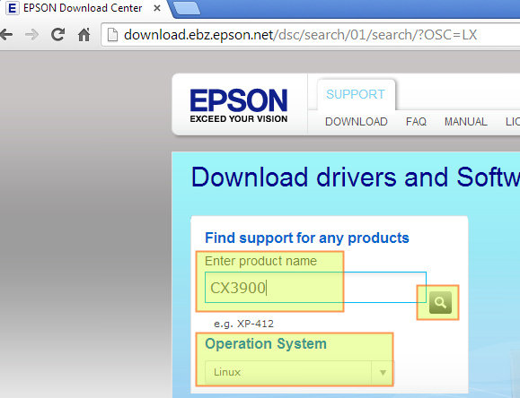
Task: Click the EPSON tab favicon
Action: (x=13, y=8)
